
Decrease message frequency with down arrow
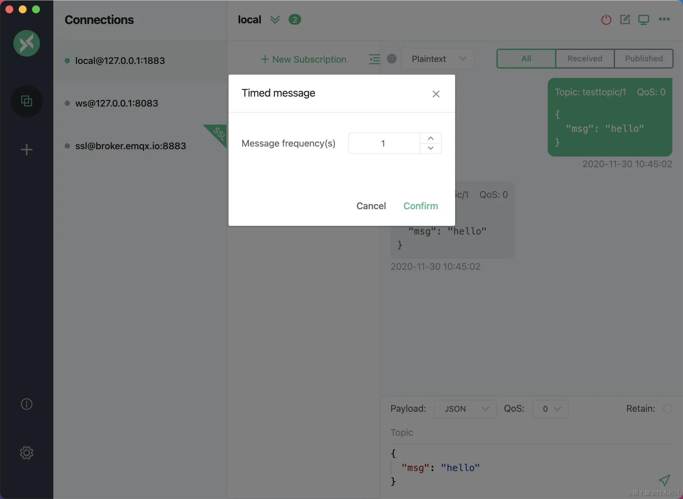coord(431,148)
